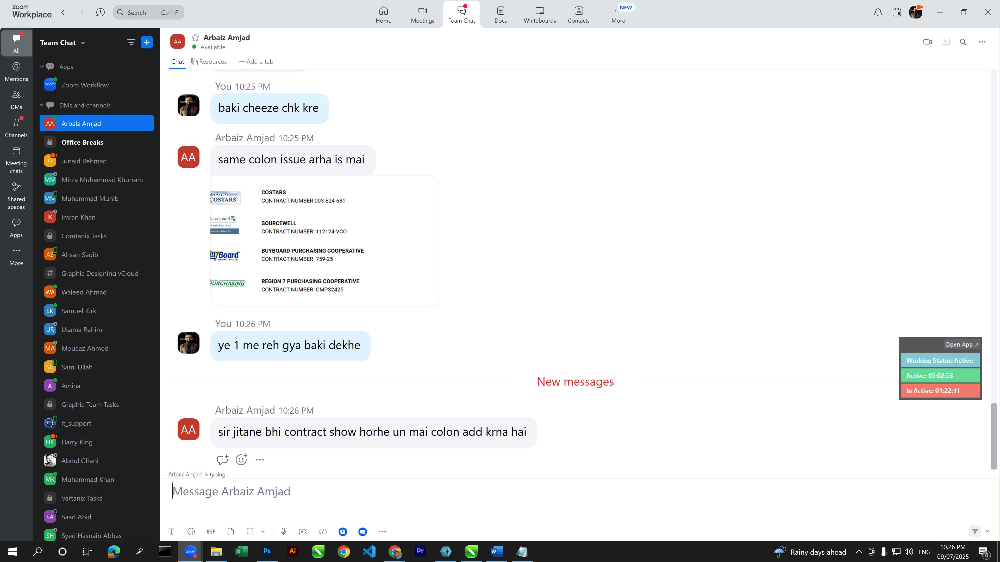Open the profile avatar menu
The image size is (1000, 562).
[916, 12]
